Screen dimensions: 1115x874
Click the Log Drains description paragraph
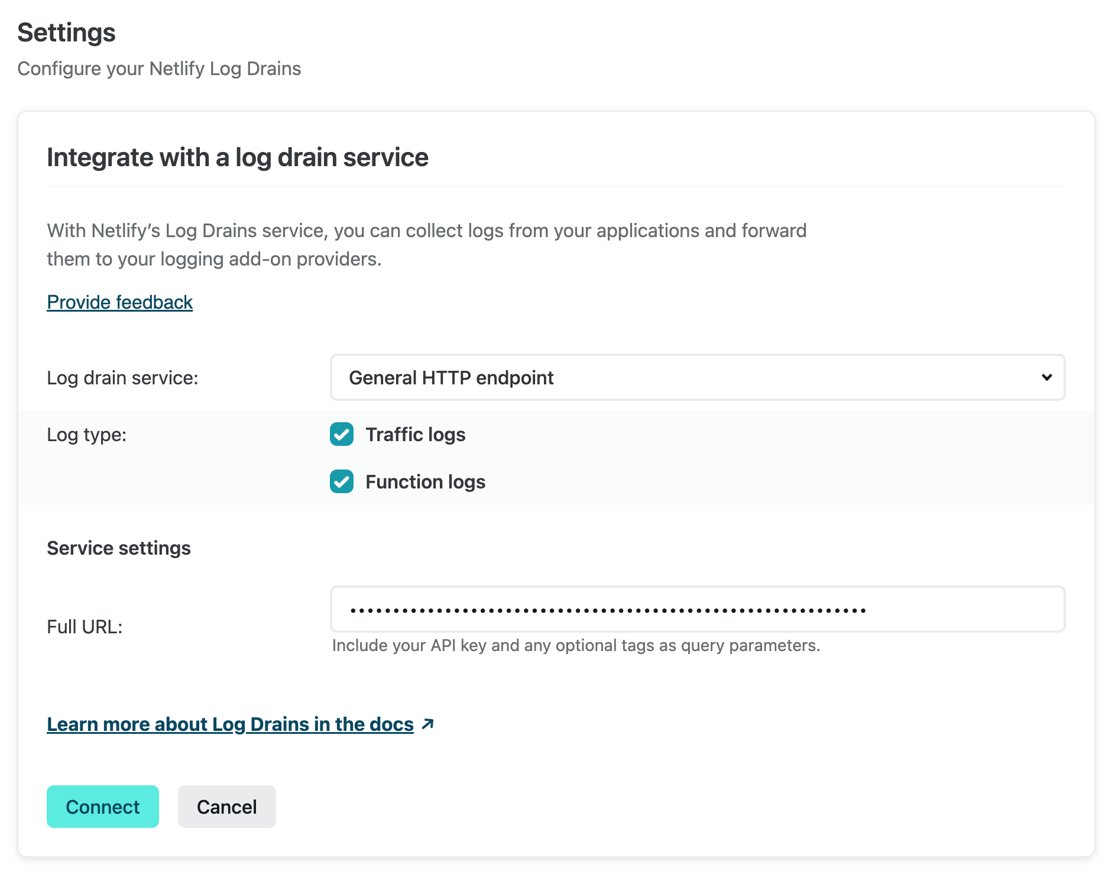(427, 245)
